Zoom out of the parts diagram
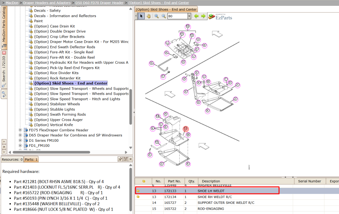Viewport: 339px width, 214px height. [164, 16]
